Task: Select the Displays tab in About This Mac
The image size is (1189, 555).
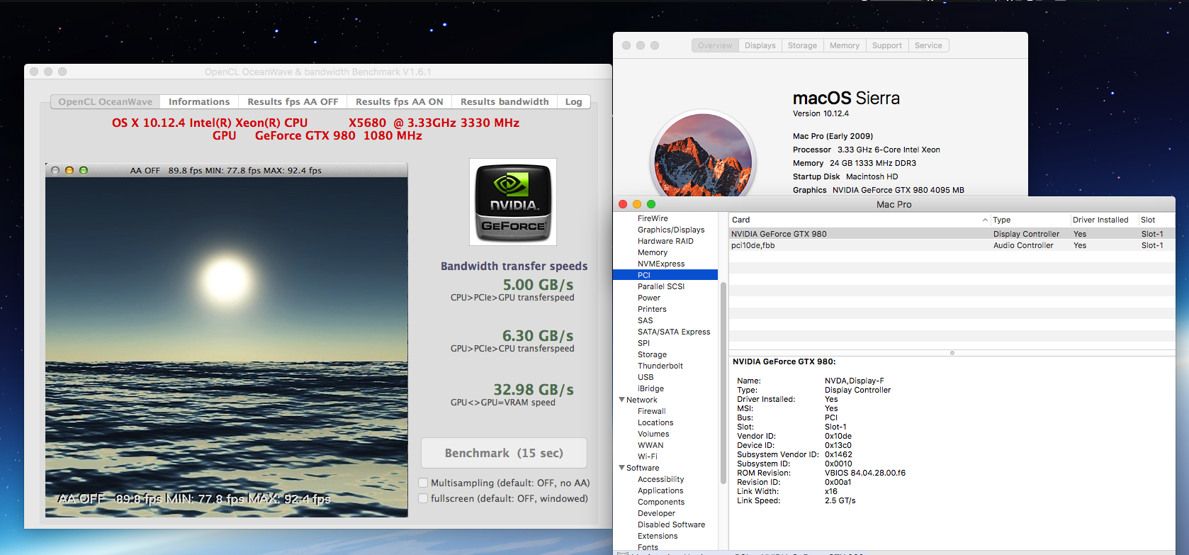Action: [760, 45]
